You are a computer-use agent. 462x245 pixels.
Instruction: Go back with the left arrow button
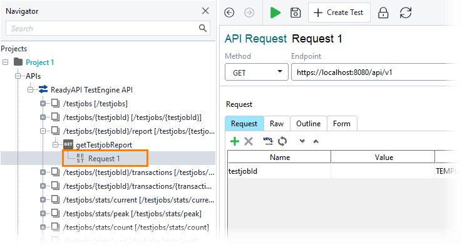[229, 12]
